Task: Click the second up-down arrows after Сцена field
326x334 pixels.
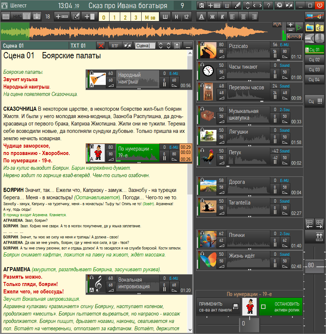Action: [x=169, y=46]
